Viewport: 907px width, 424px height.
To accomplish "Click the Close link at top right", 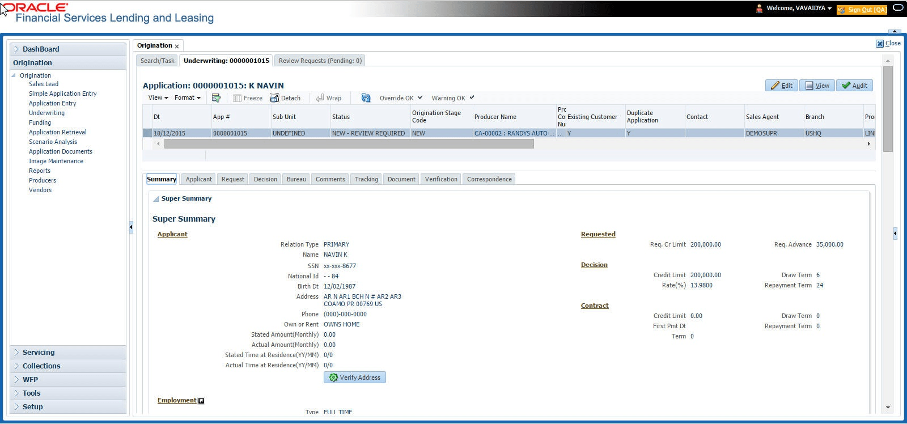I will 888,43.
